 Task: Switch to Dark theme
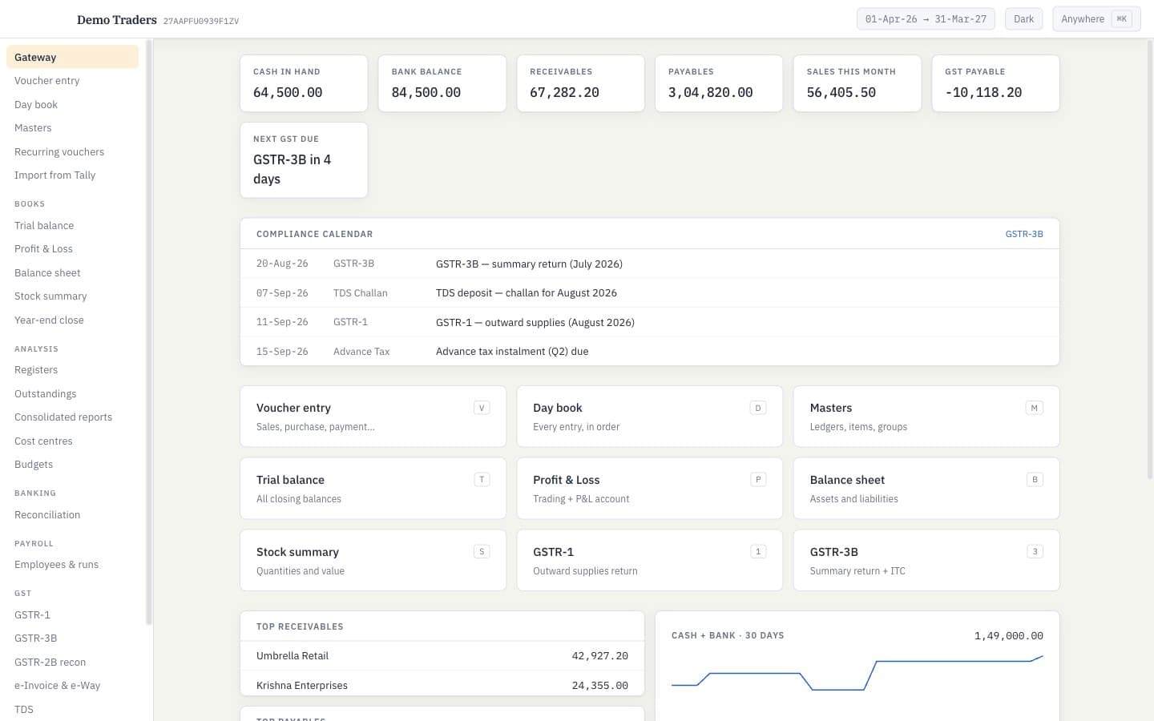tap(1023, 19)
